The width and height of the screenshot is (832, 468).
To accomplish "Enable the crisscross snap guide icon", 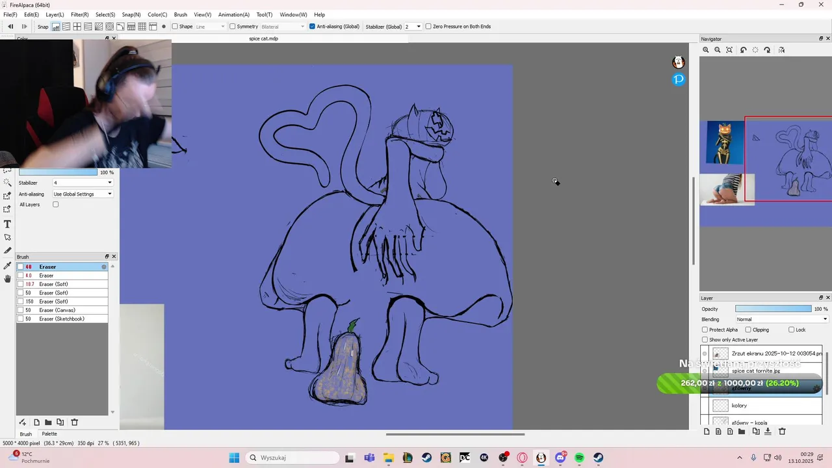I will coord(77,27).
